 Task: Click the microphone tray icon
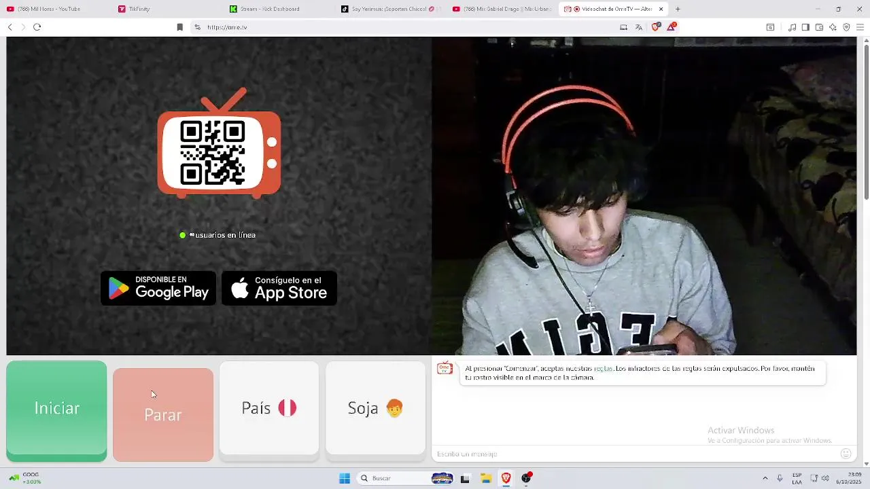click(x=780, y=478)
